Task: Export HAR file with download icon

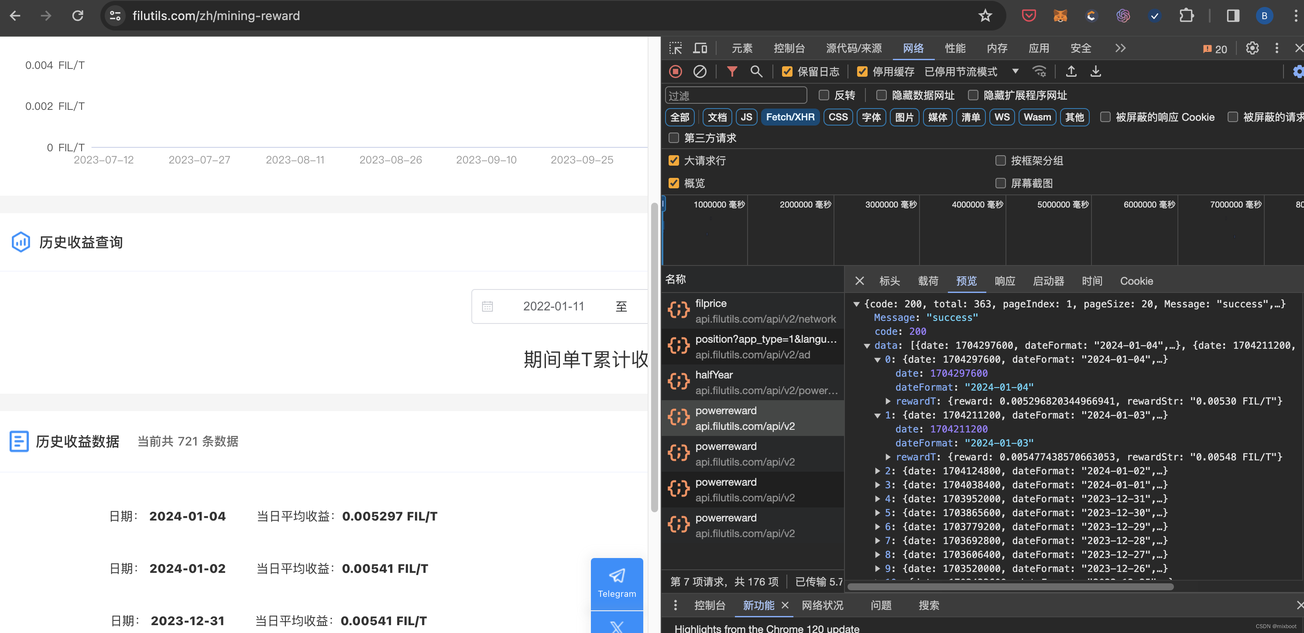Action: pos(1095,71)
